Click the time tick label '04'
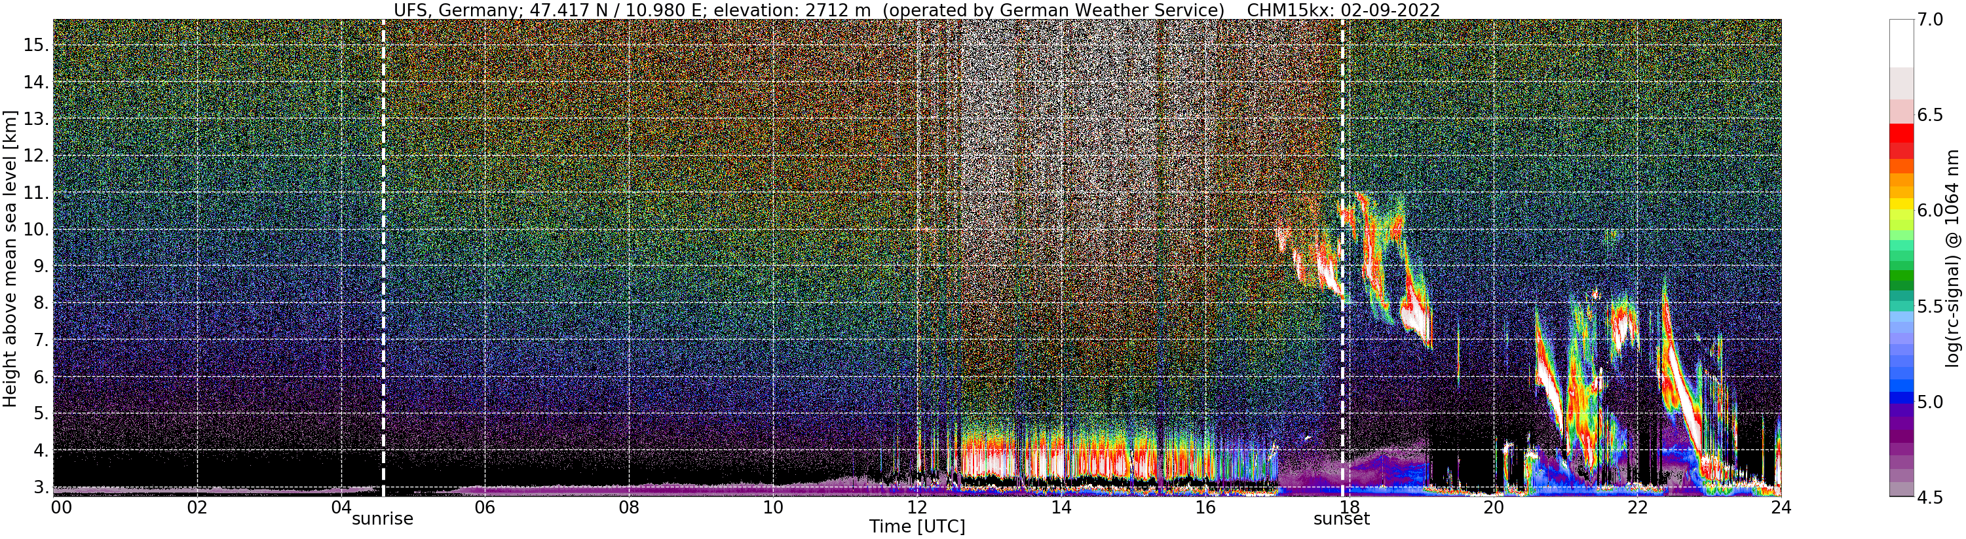 [x=341, y=508]
